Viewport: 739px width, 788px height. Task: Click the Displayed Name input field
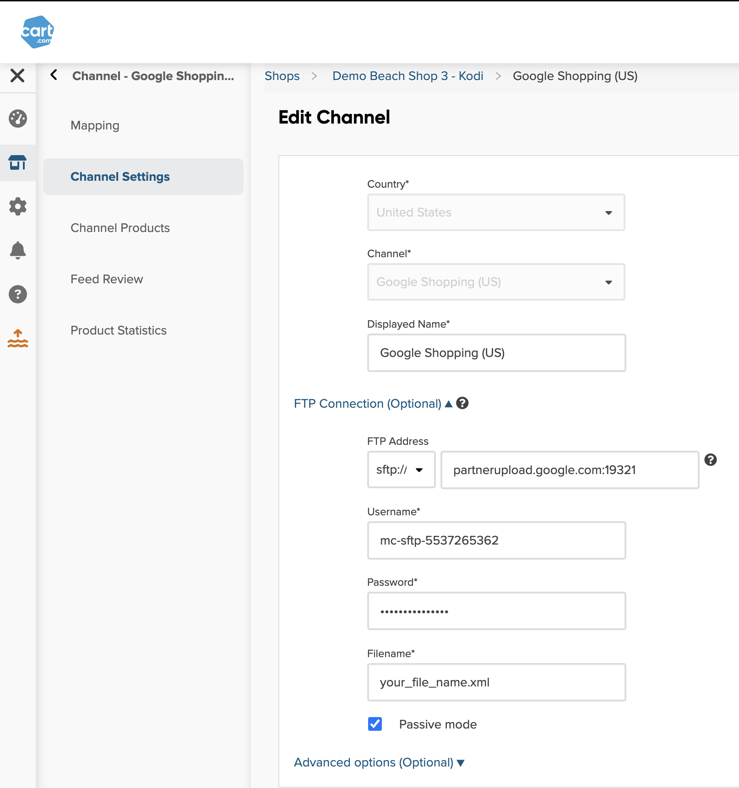pyautogui.click(x=496, y=353)
